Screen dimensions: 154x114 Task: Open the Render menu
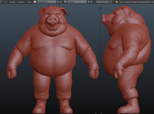[12, 2]
